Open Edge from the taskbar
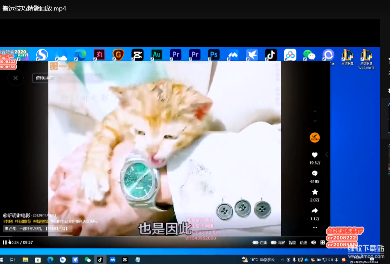 pos(50,260)
